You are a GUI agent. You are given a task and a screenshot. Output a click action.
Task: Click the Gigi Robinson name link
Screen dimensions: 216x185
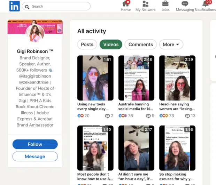[35, 51]
